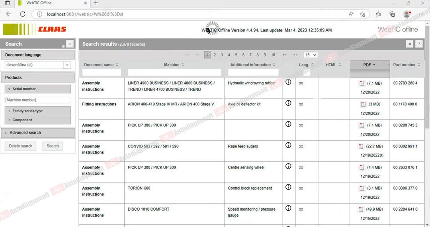430x227 pixels.
Task: Reload the page with refresh icon
Action: 23,14
